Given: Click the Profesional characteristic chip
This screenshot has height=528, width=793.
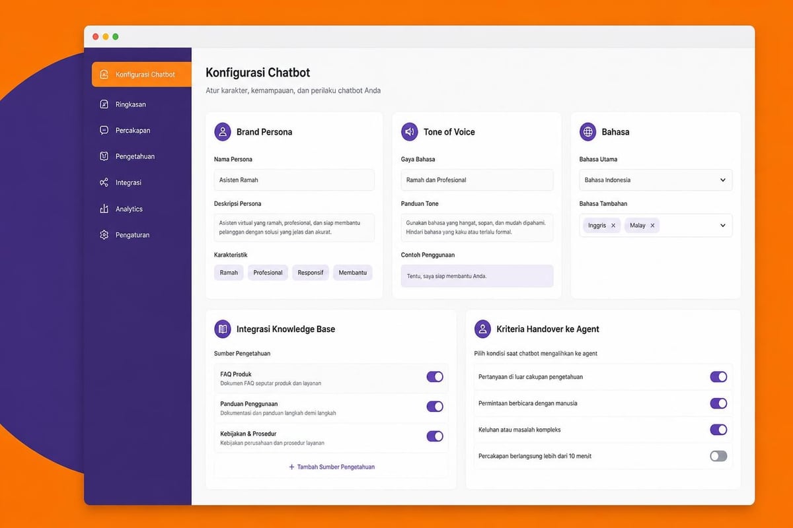Looking at the screenshot, I should point(268,273).
